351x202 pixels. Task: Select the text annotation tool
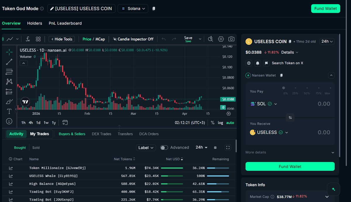(9, 111)
